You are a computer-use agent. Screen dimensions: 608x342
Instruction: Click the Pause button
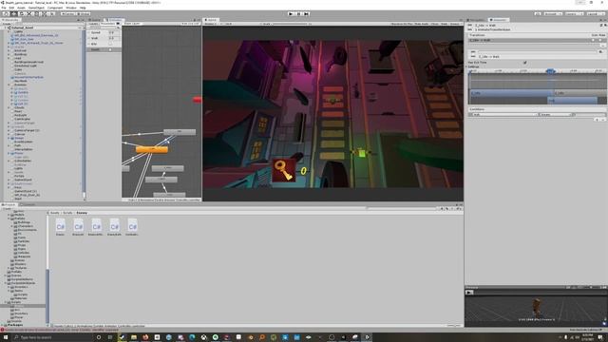point(298,13)
